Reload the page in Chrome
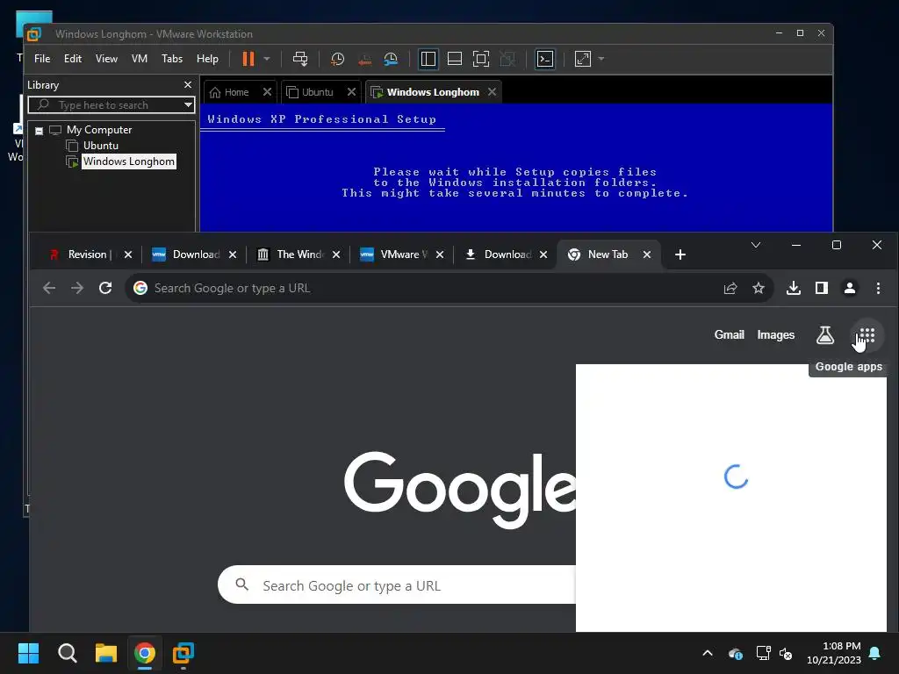The height and width of the screenshot is (674, 899). [x=105, y=288]
